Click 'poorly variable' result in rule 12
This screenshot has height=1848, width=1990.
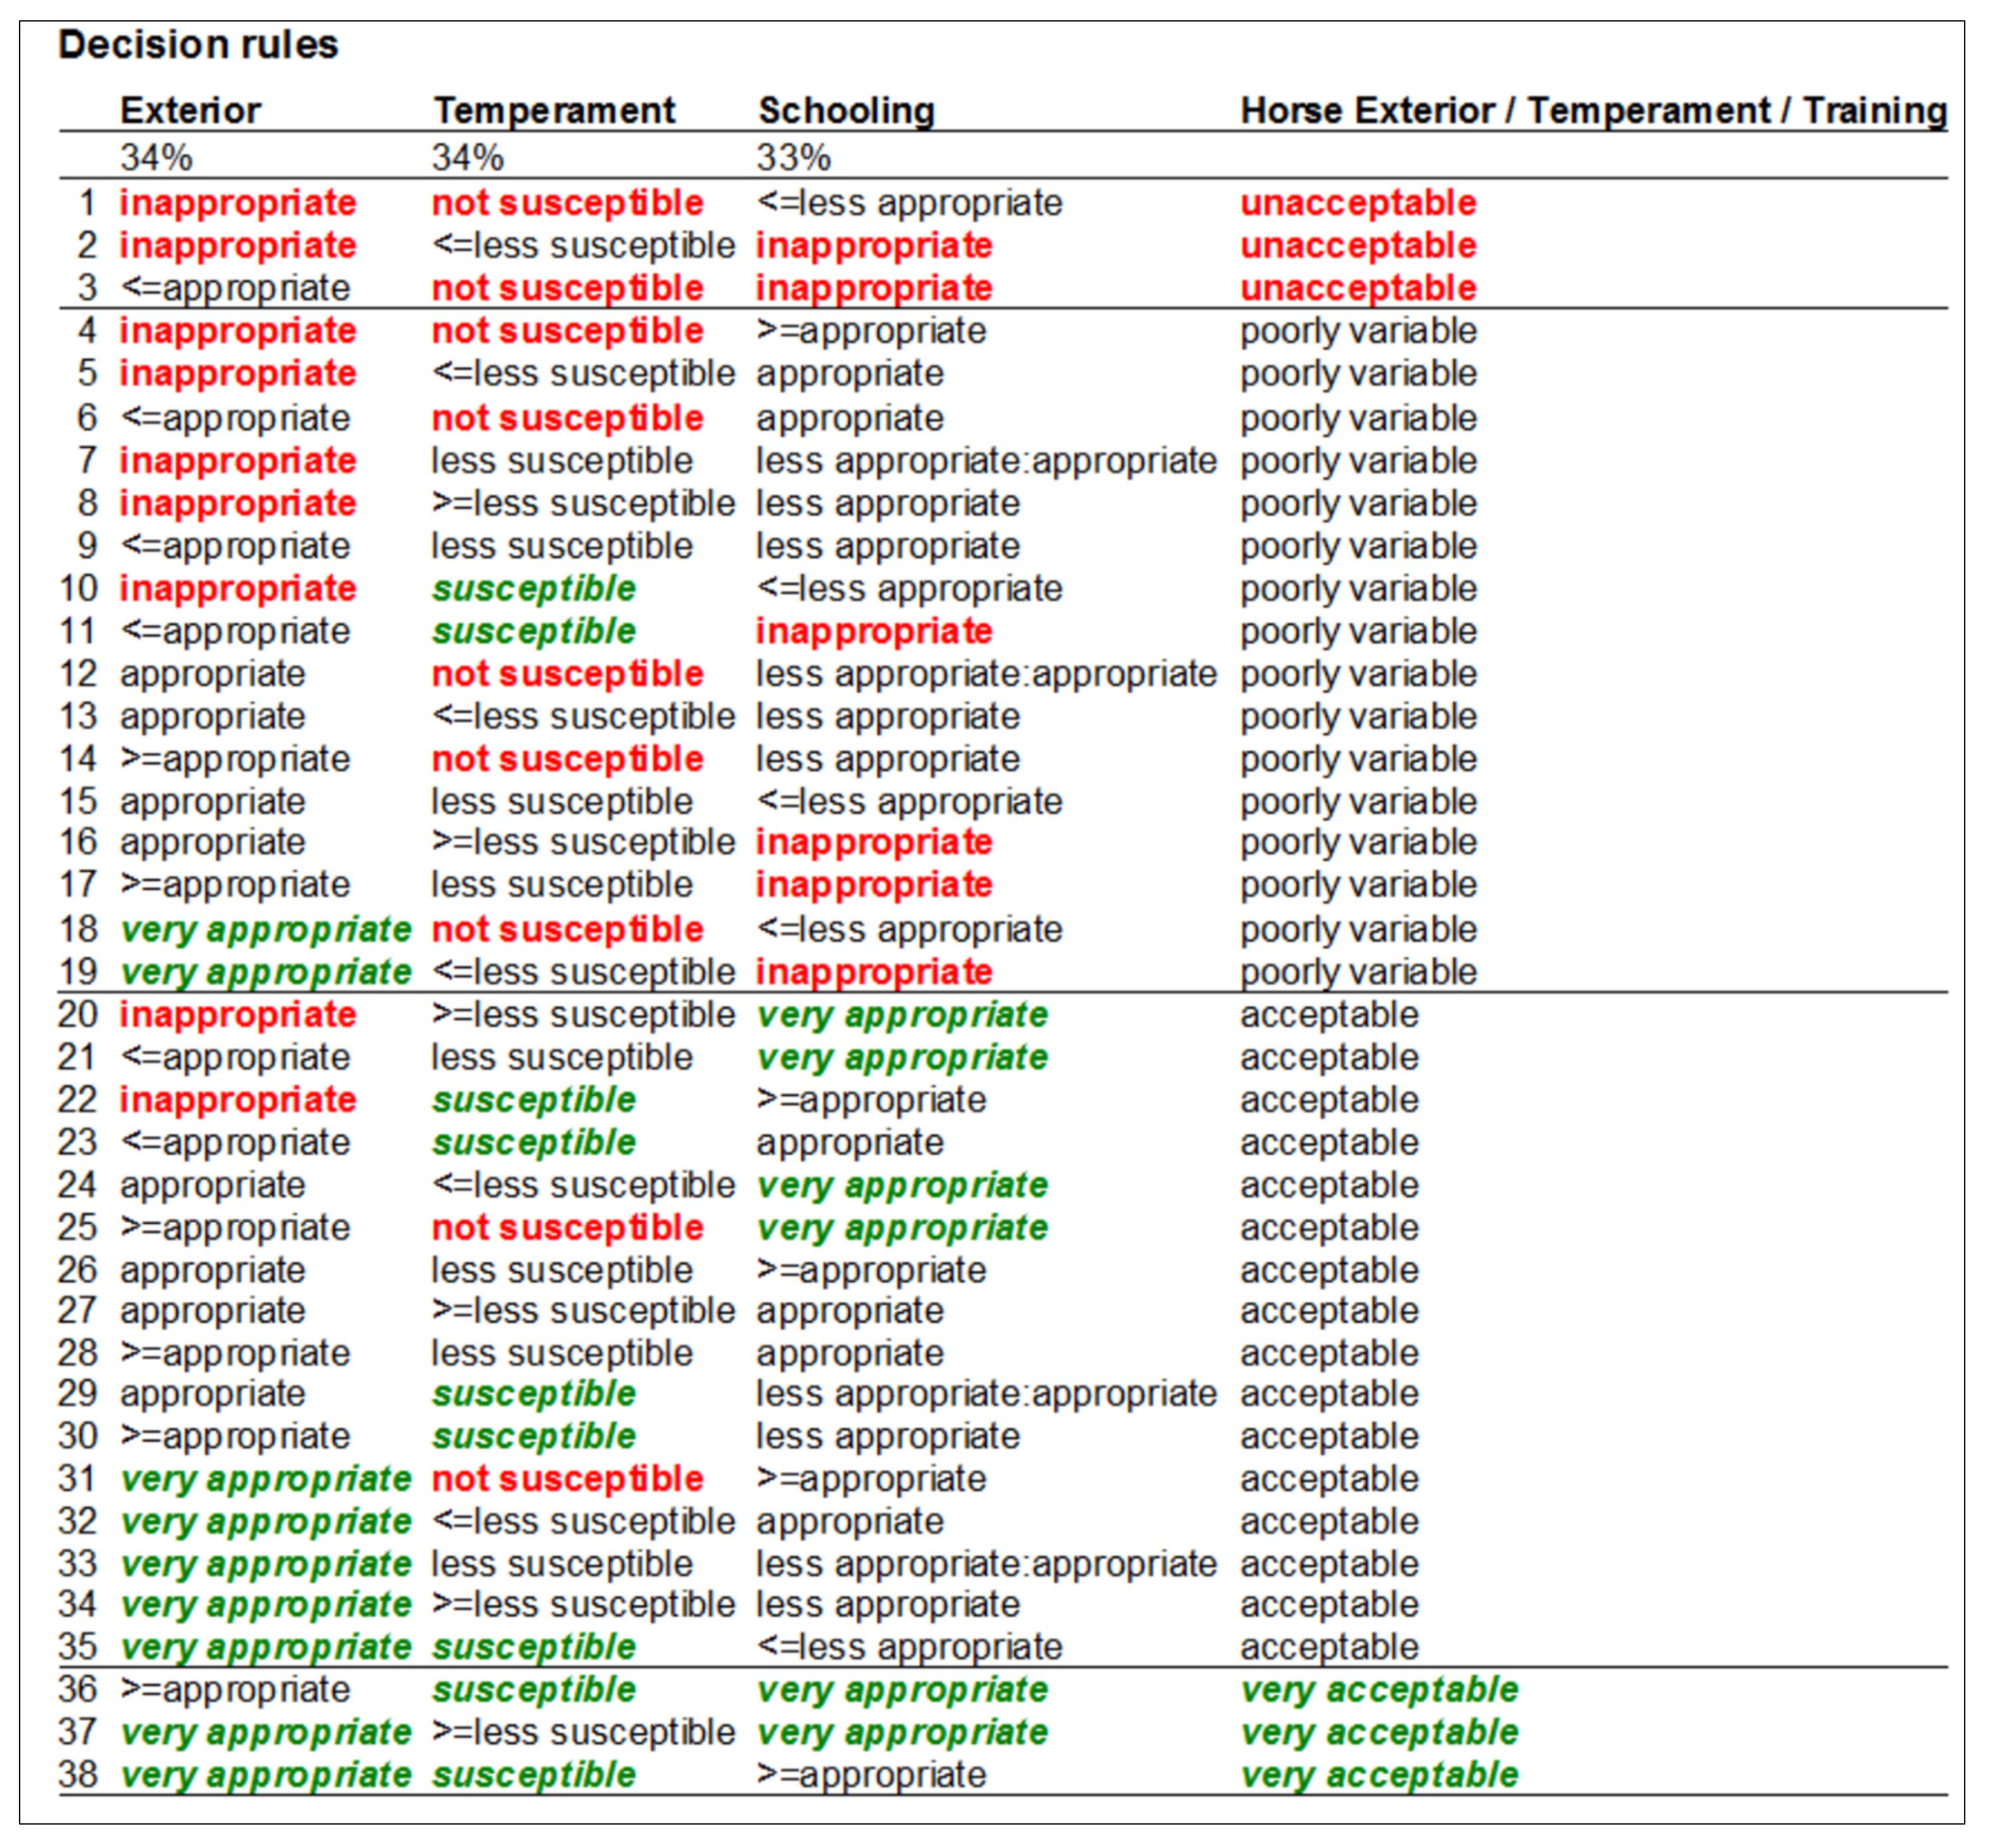coord(1358,674)
